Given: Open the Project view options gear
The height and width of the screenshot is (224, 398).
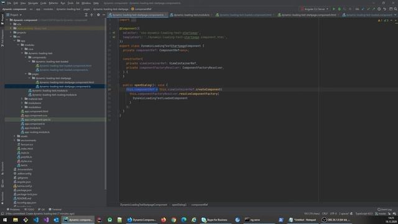Looking at the screenshot, I should [98, 15].
